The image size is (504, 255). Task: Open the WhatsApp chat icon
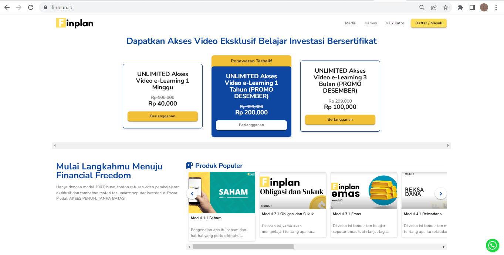pyautogui.click(x=492, y=245)
